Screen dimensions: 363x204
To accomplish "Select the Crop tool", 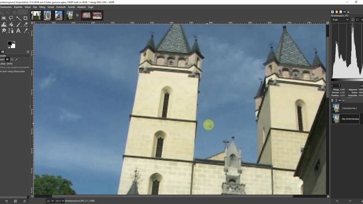I will click(26, 18).
